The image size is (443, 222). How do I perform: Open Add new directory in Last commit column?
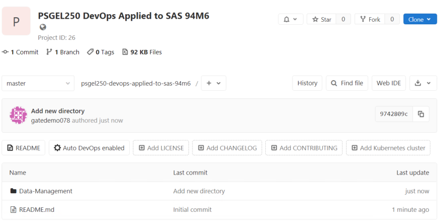coord(199,191)
